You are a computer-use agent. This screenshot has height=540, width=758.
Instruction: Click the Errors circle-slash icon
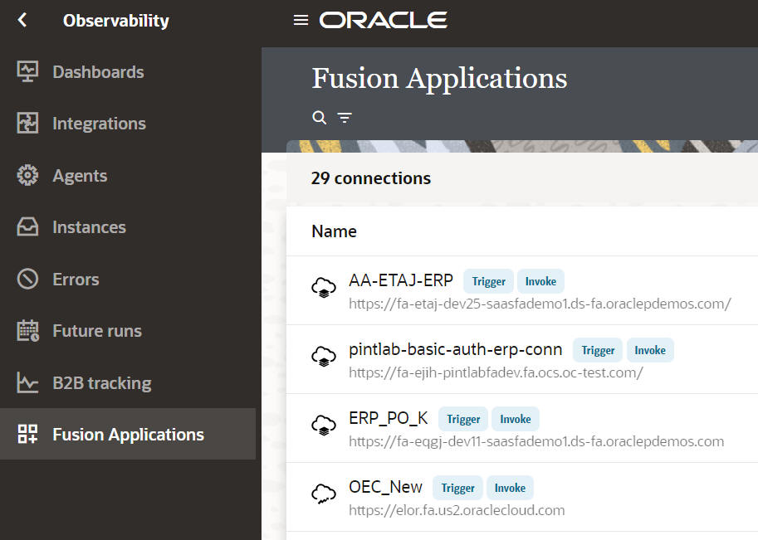click(27, 280)
